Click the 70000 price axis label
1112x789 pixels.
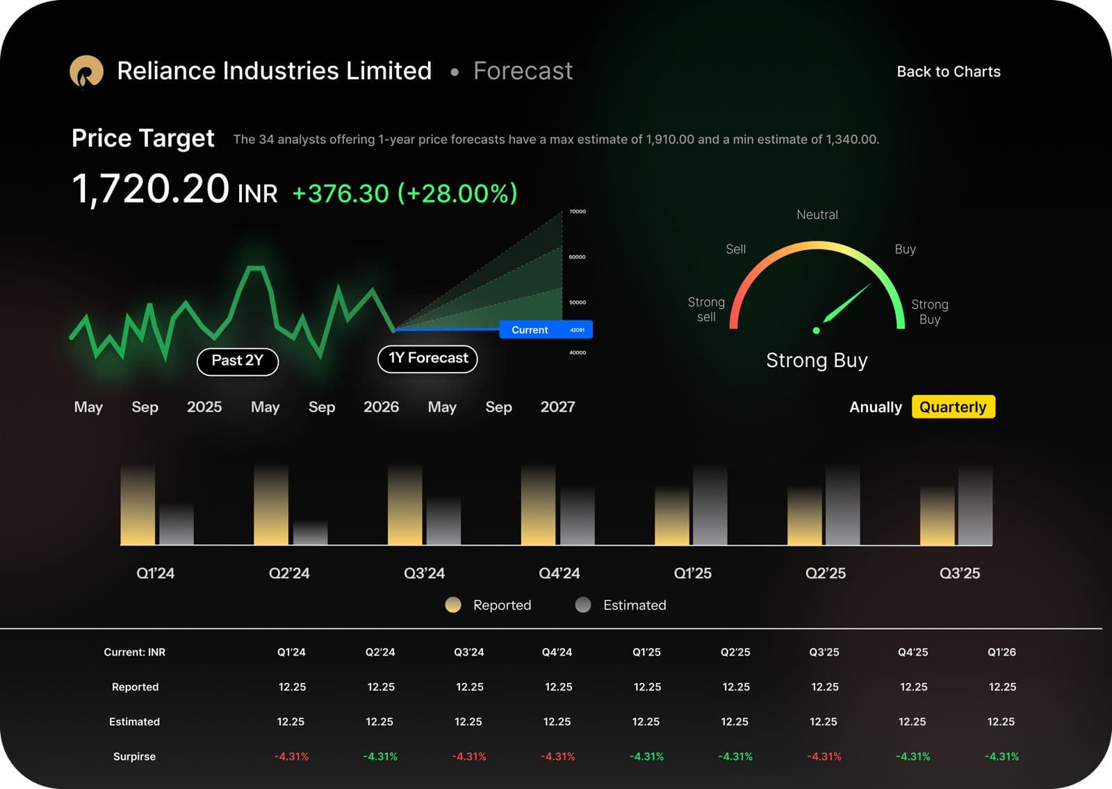pyautogui.click(x=578, y=211)
